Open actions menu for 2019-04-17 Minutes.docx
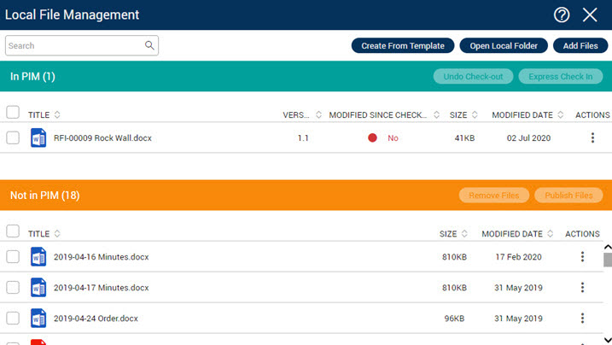Screen dimensions: 612x345 pyautogui.click(x=583, y=287)
